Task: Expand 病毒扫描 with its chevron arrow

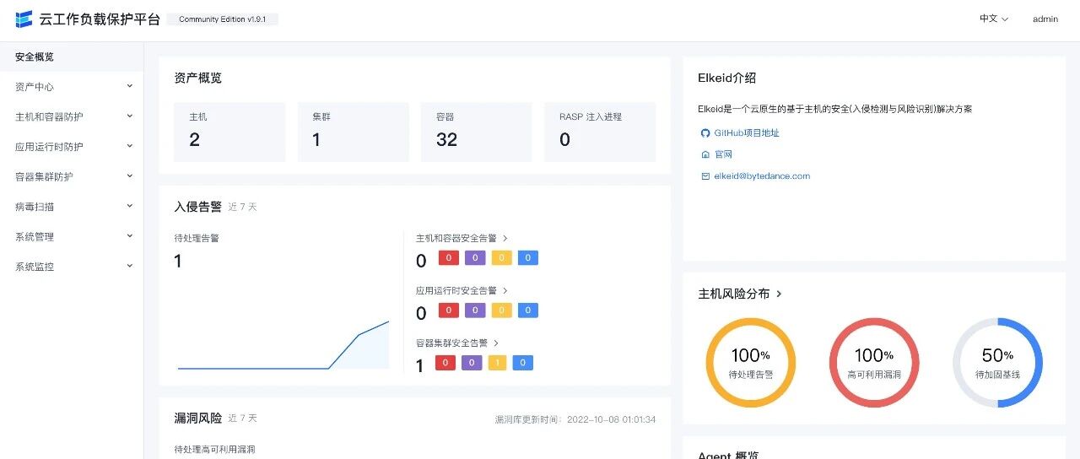Action: coord(129,206)
